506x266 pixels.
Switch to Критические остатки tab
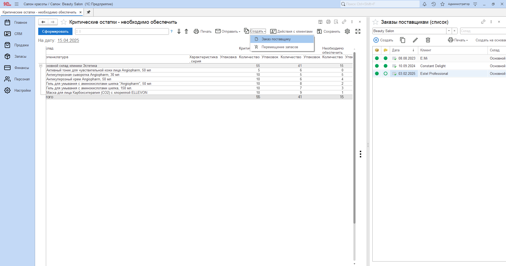click(40, 12)
